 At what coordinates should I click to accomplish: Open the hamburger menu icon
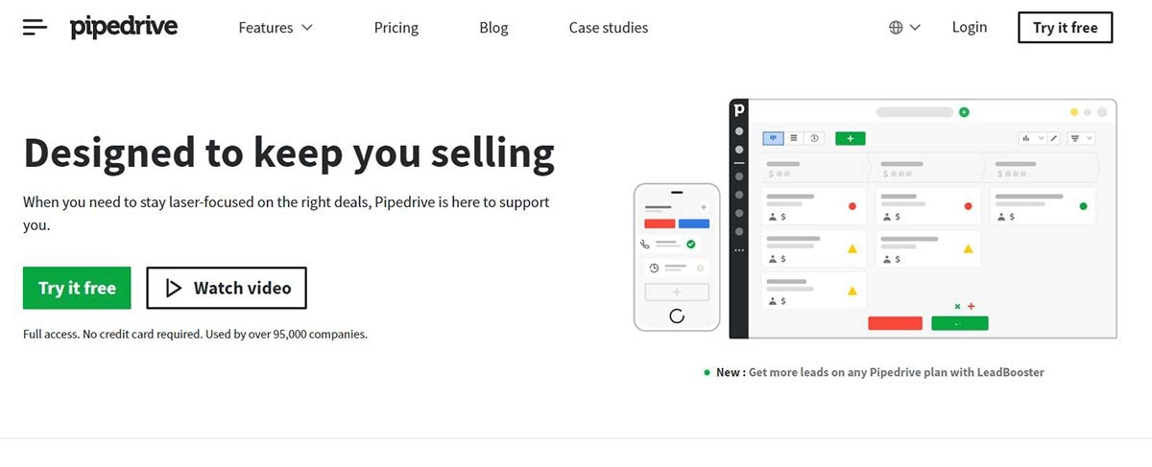tap(35, 28)
